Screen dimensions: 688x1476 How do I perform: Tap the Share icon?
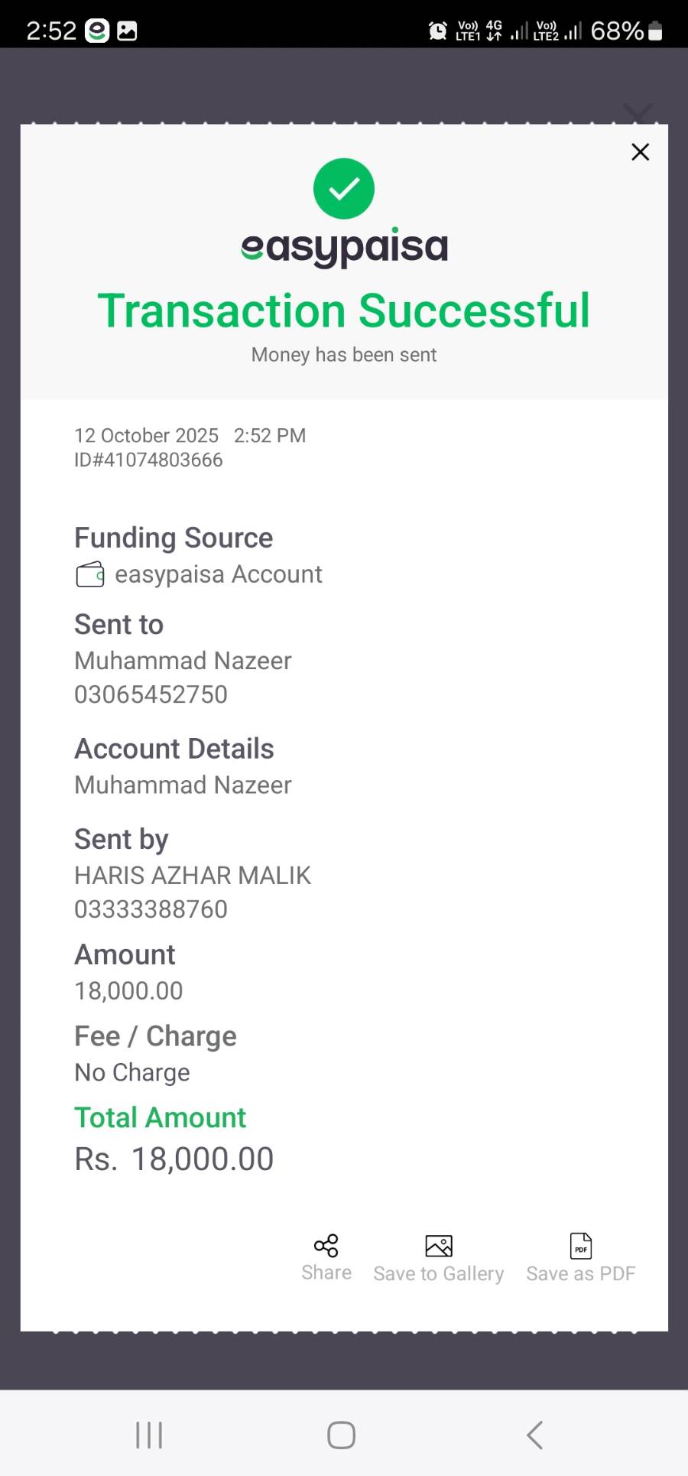[x=326, y=1246]
